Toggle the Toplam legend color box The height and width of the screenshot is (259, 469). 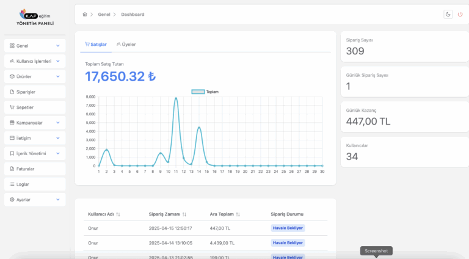pyautogui.click(x=198, y=92)
